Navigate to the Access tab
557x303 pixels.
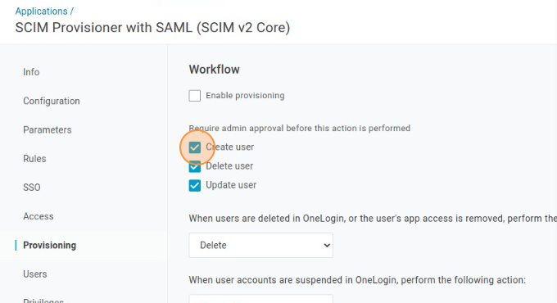[38, 216]
